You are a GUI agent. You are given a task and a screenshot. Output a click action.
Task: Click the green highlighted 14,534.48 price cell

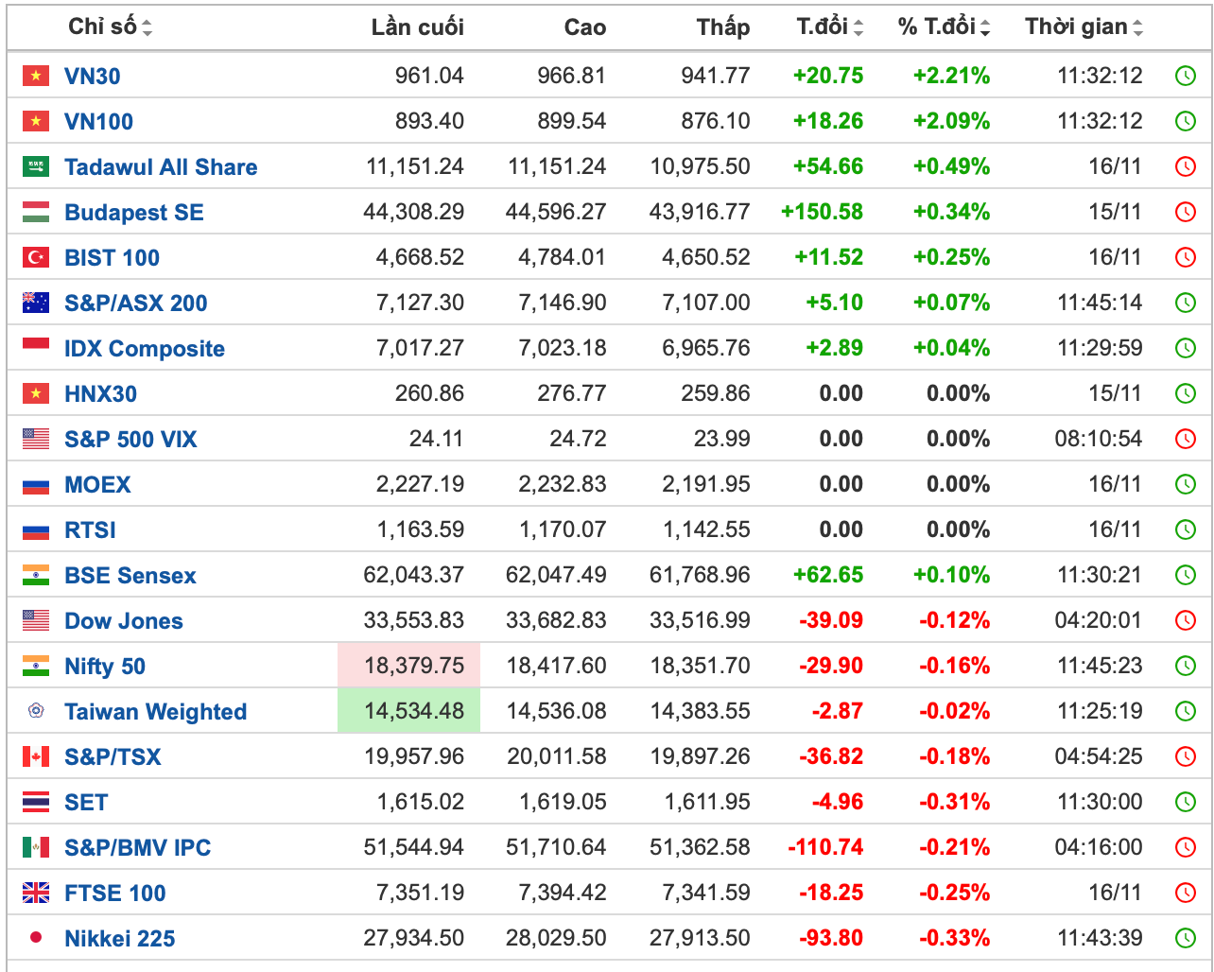[x=409, y=711]
